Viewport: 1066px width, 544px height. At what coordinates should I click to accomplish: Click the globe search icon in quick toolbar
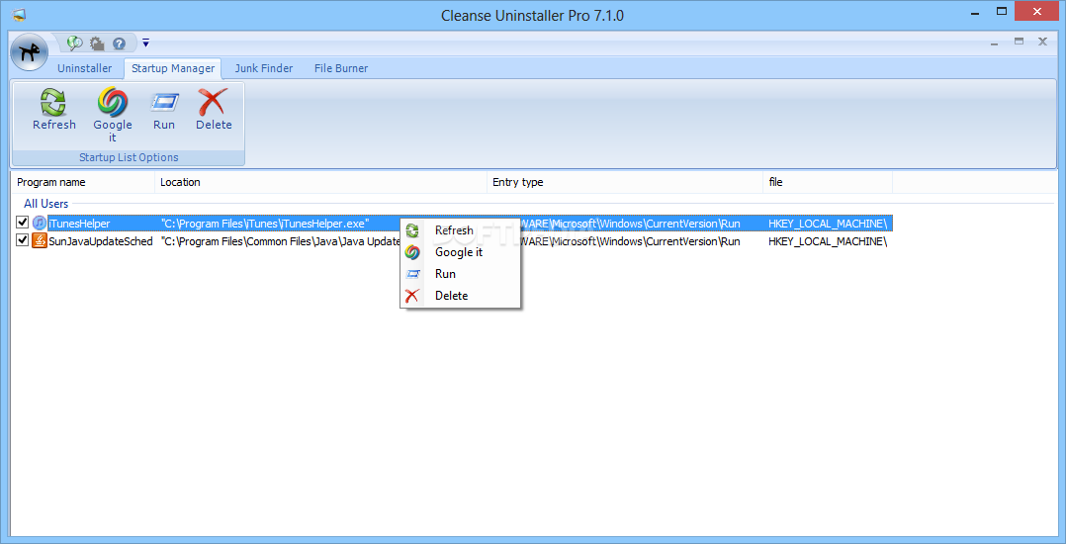click(x=75, y=44)
